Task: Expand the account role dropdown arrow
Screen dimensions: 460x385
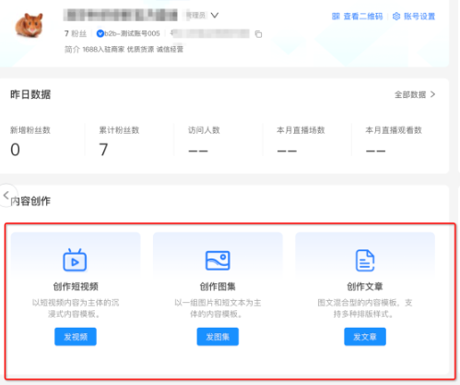Action: pos(215,15)
